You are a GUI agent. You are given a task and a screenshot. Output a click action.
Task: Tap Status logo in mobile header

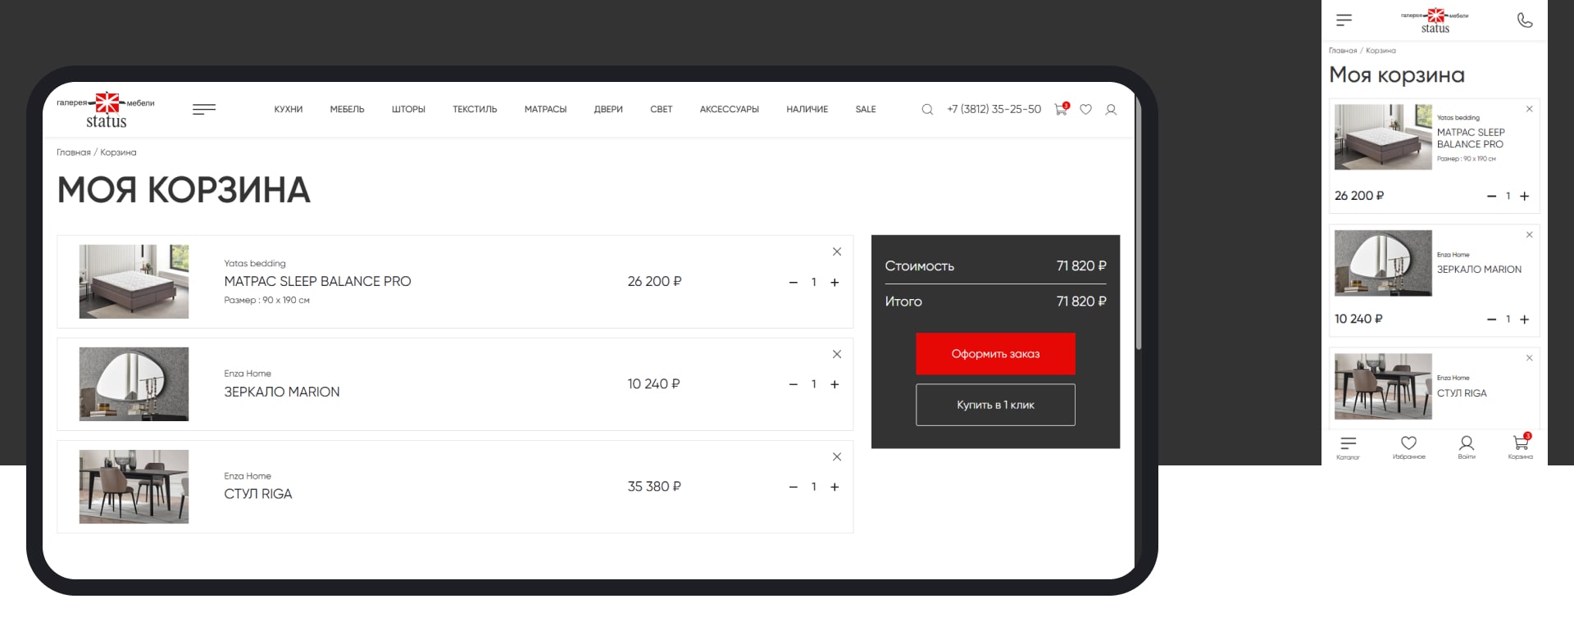[x=1435, y=20]
